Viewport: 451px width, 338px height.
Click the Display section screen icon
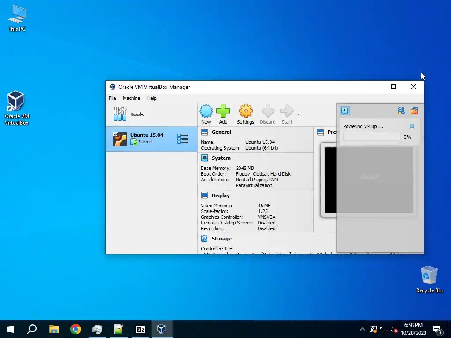pos(204,195)
